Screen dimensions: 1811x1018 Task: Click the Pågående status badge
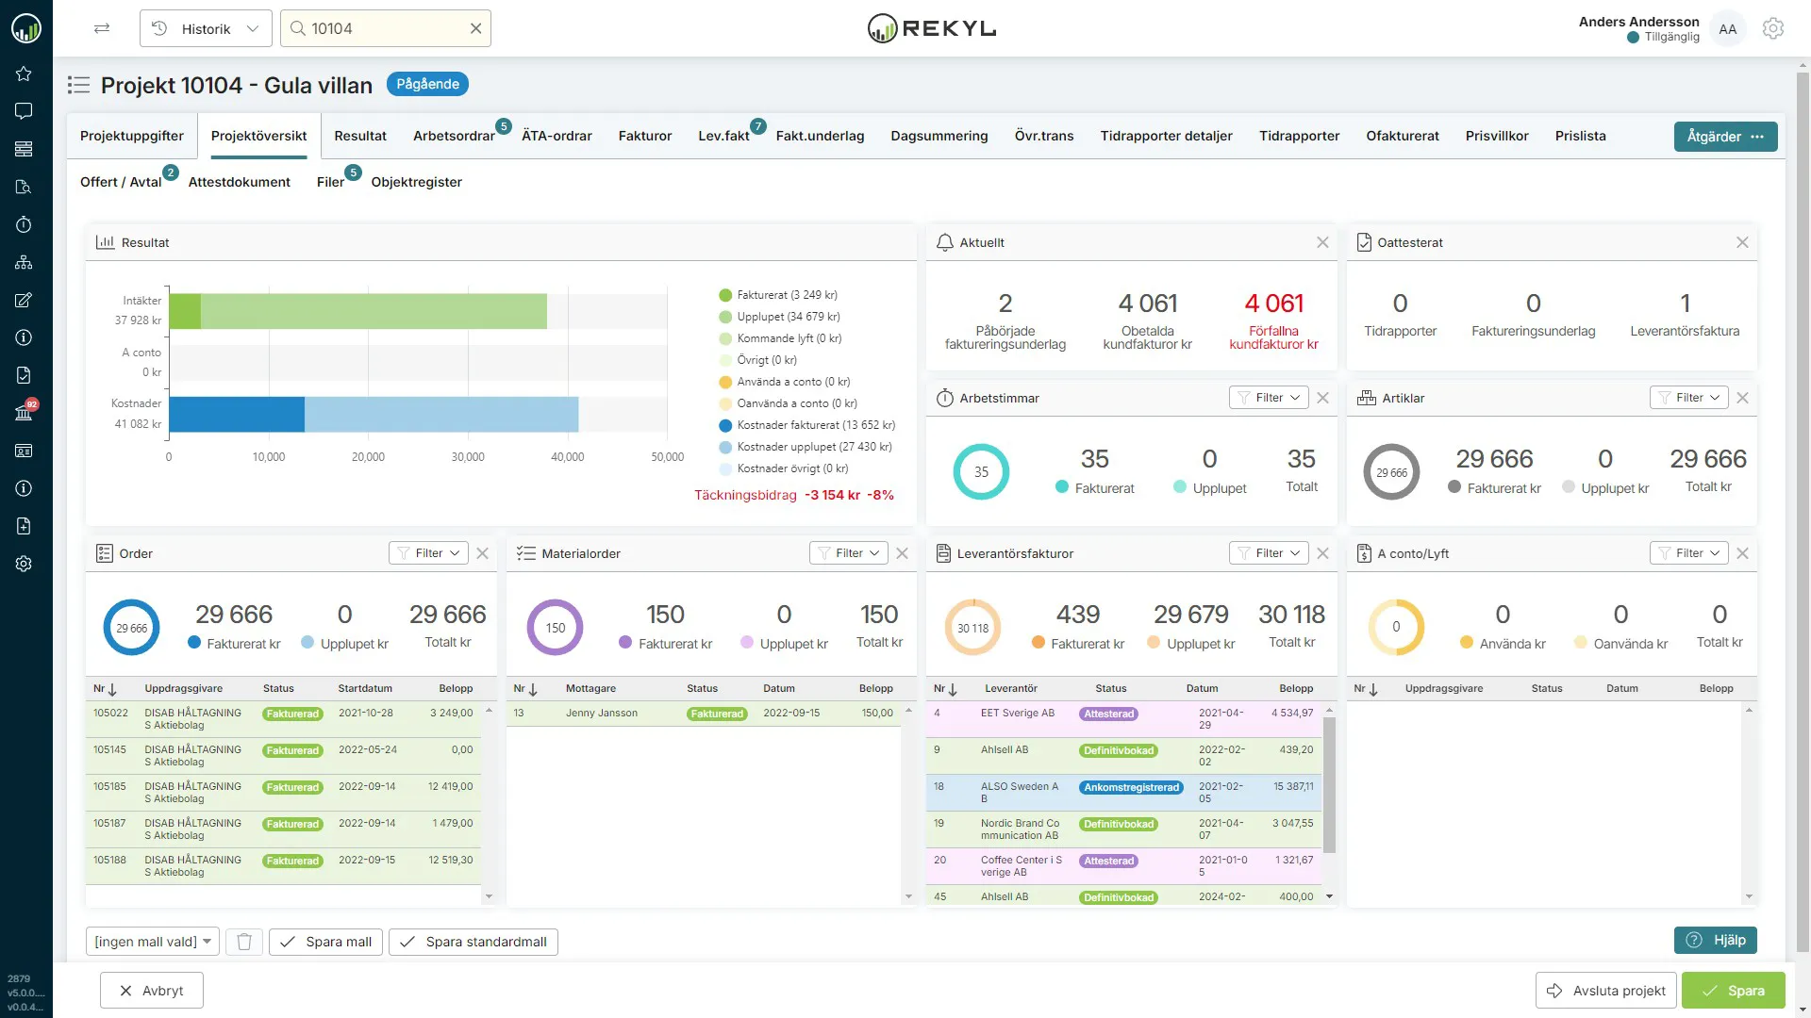click(x=427, y=84)
